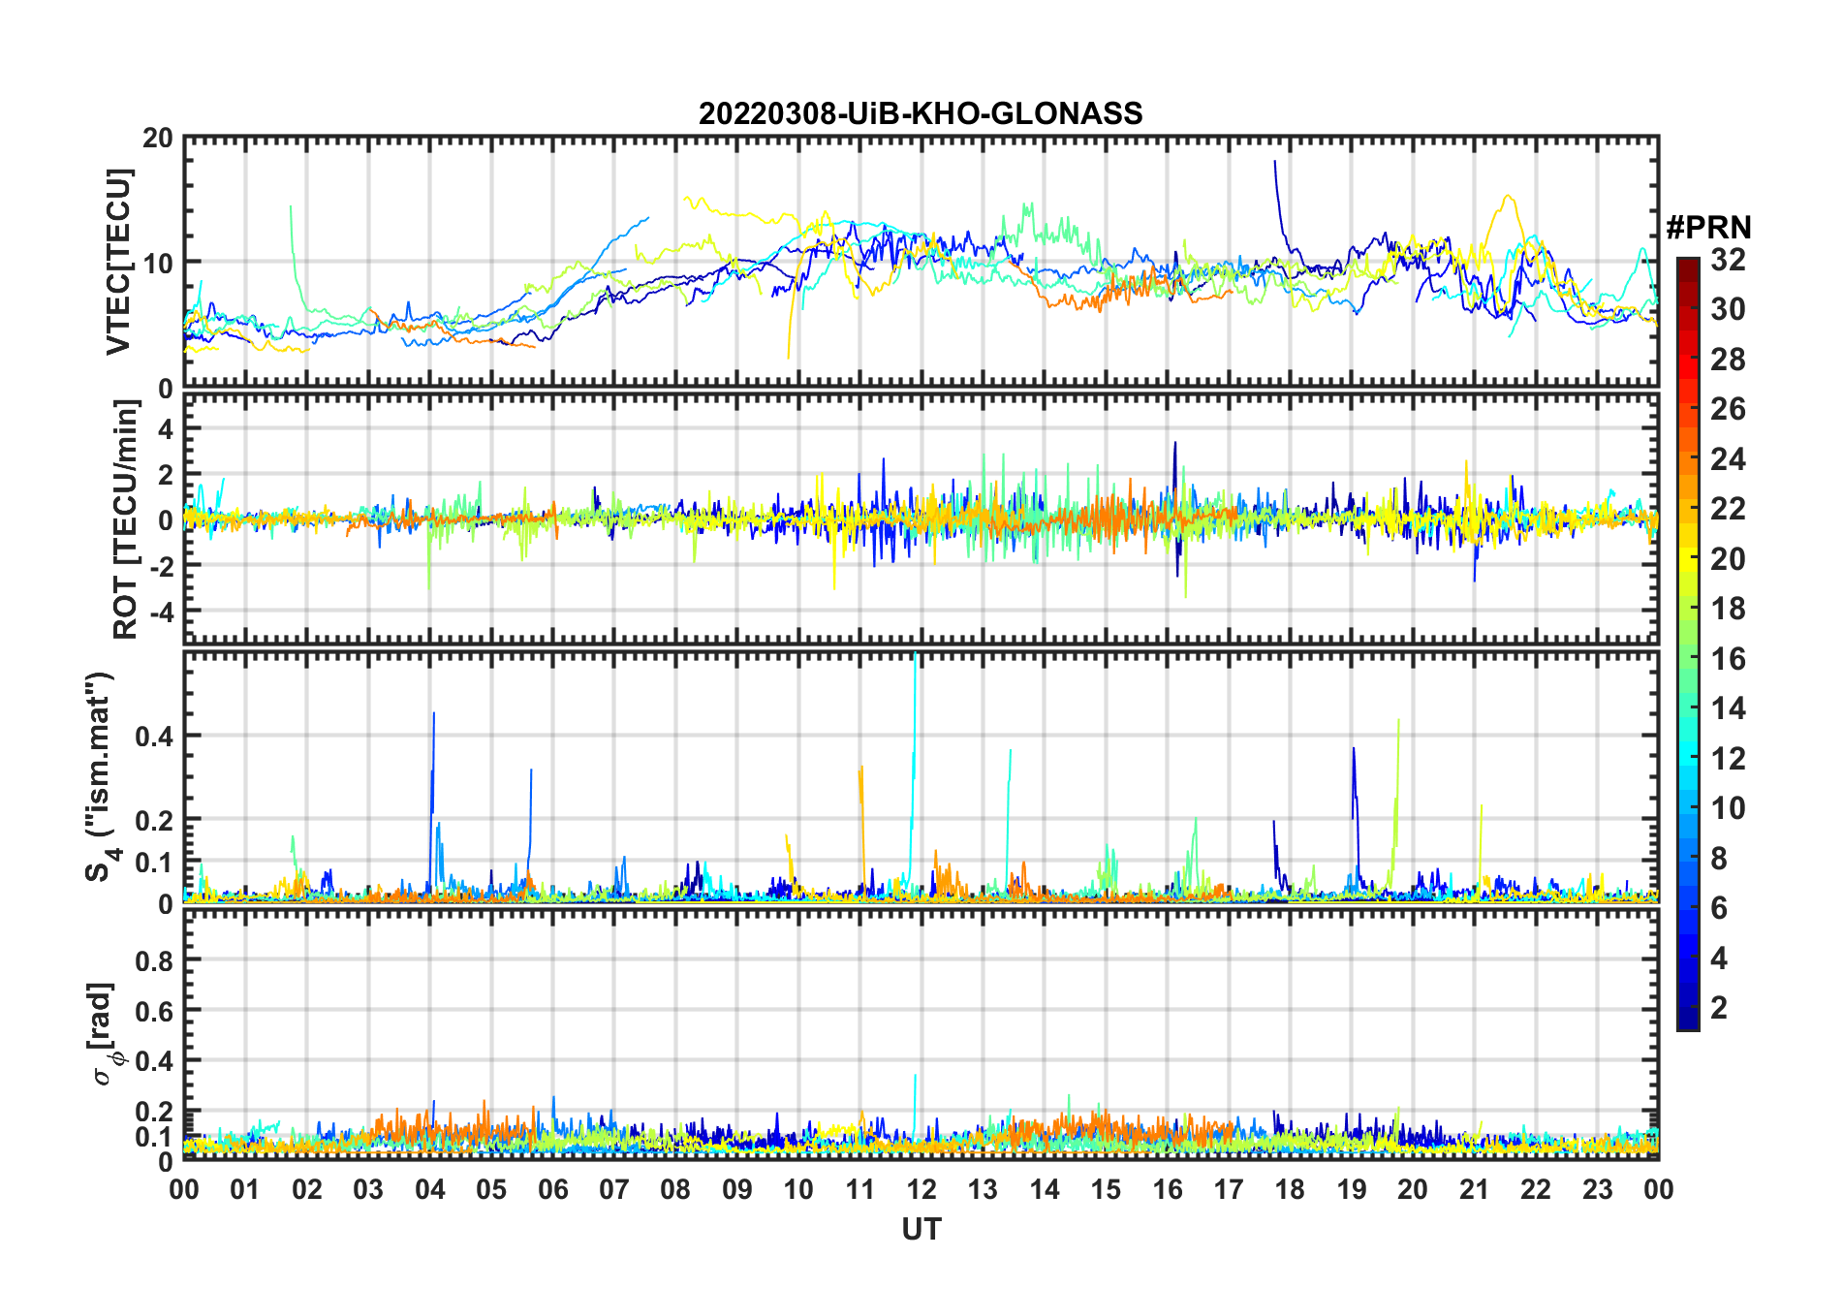The height and width of the screenshot is (1289, 1843).
Task: Click colorbar tick label 16
Action: click(x=1728, y=659)
